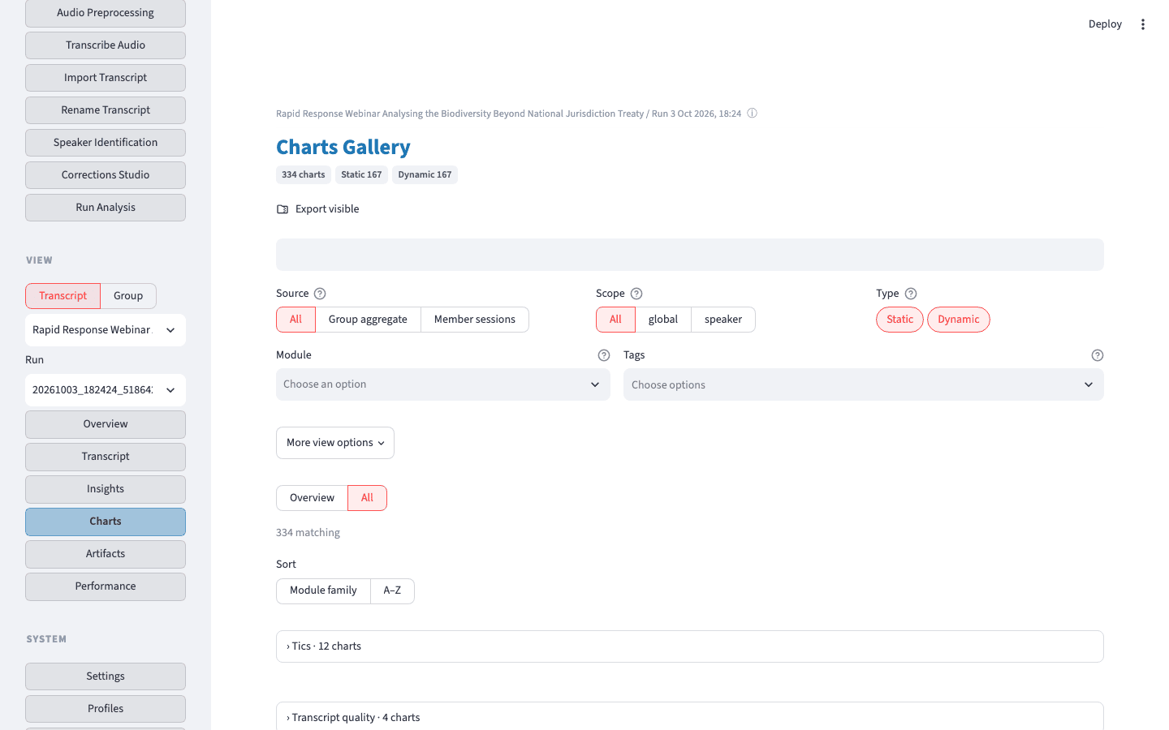
Task: Click the empty search bar field
Action: point(690,255)
